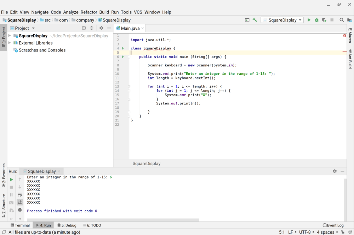Open the Navigate menu
354x235 pixels.
(40, 12)
